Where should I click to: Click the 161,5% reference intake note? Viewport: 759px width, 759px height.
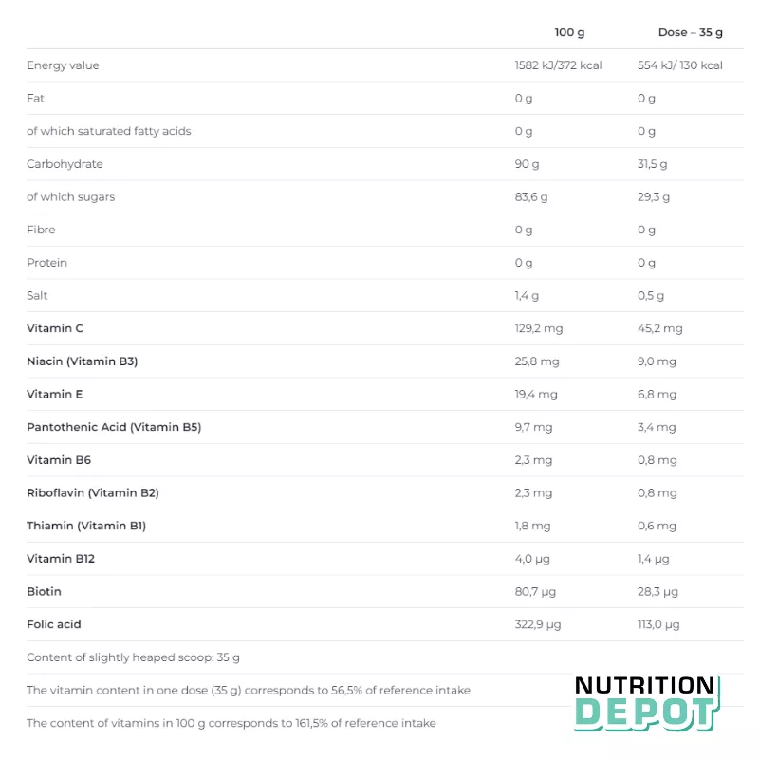pyautogui.click(x=231, y=723)
